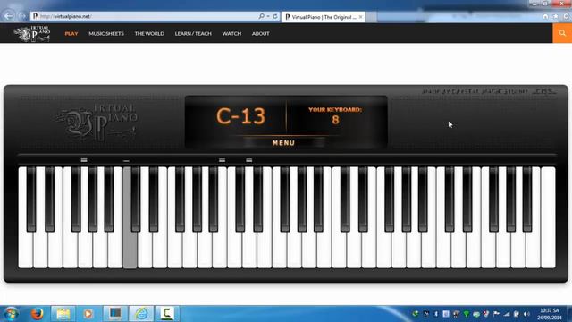Screen dimensions: 572x322
Task: Open the Windows Start button
Action: pyautogui.click(x=11, y=314)
